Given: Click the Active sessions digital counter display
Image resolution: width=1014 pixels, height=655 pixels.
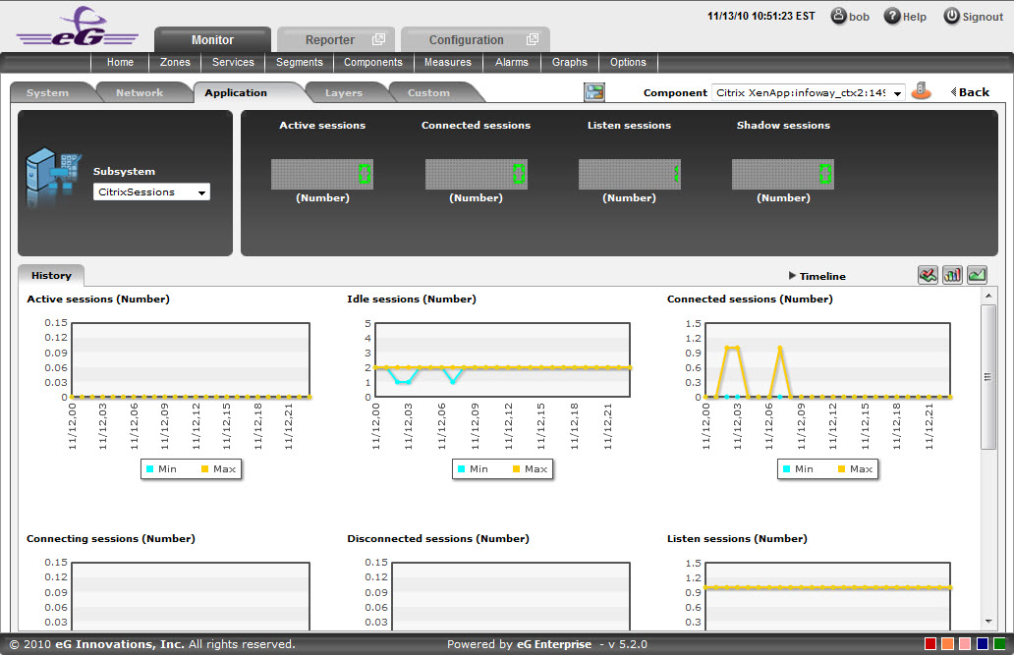Looking at the screenshot, I should coord(322,174).
